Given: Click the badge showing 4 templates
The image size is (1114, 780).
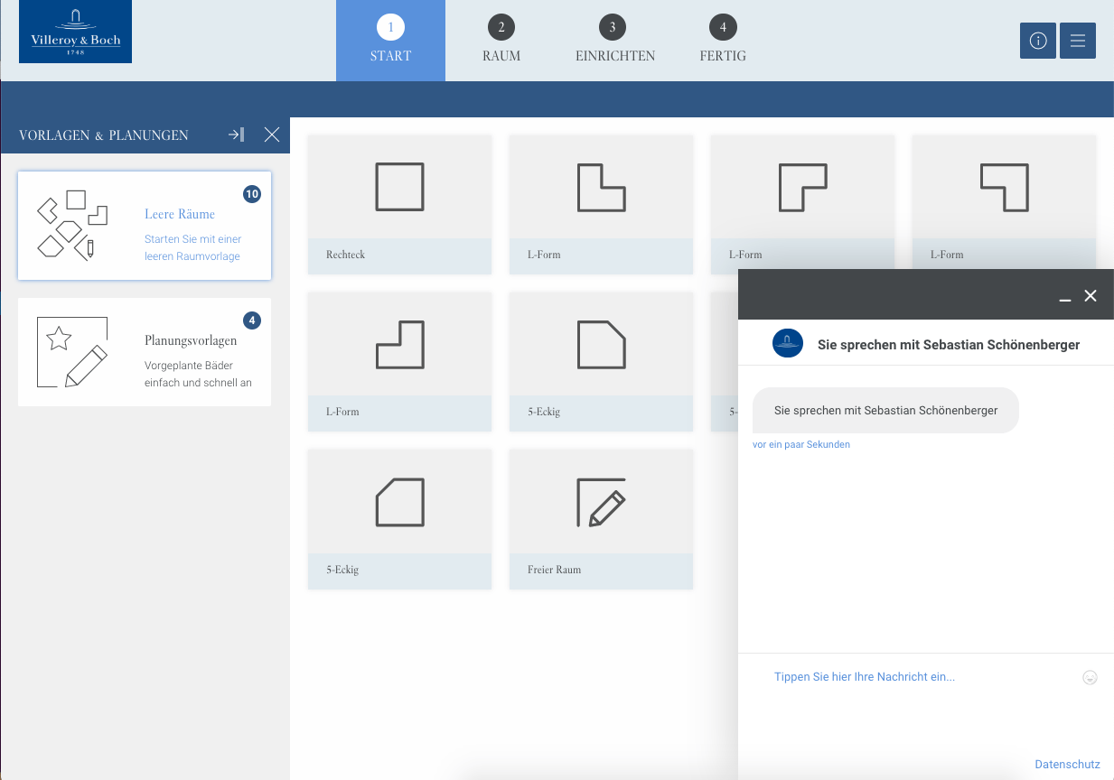Looking at the screenshot, I should 252,320.
